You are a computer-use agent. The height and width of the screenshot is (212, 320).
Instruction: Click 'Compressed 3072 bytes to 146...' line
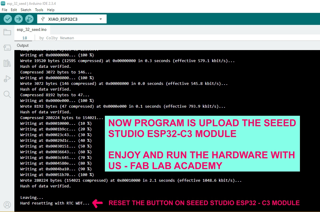[56, 72]
